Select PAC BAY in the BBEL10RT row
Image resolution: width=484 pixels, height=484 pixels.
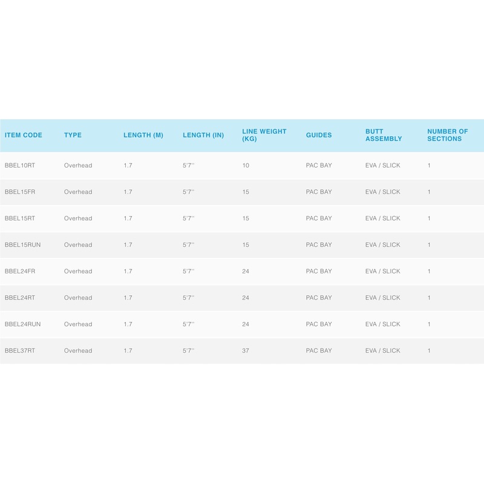tap(319, 165)
